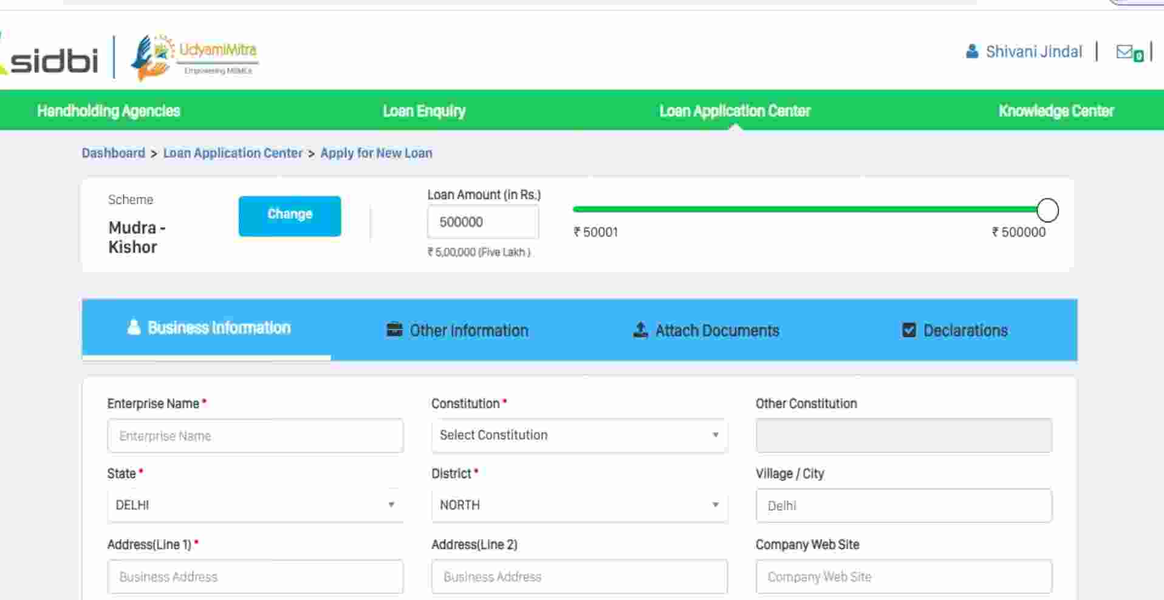
Task: Go to Knowledge Center menu
Action: [1056, 111]
